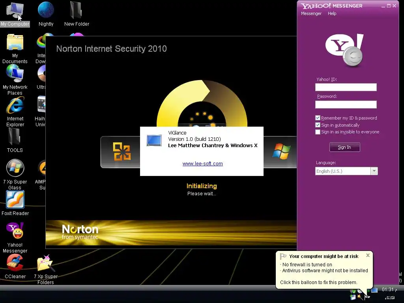
Task: Click the security risk balloon to fix
Action: click(324, 269)
